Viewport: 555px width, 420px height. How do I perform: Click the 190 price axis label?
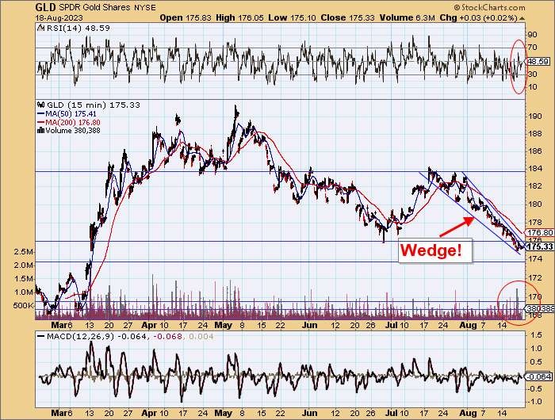click(535, 116)
